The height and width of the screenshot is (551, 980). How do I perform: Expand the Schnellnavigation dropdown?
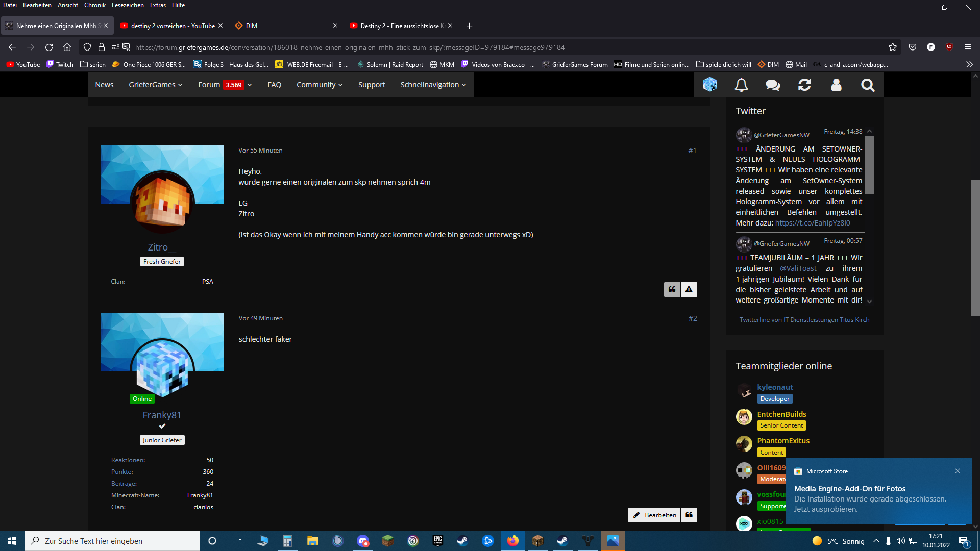(x=433, y=85)
